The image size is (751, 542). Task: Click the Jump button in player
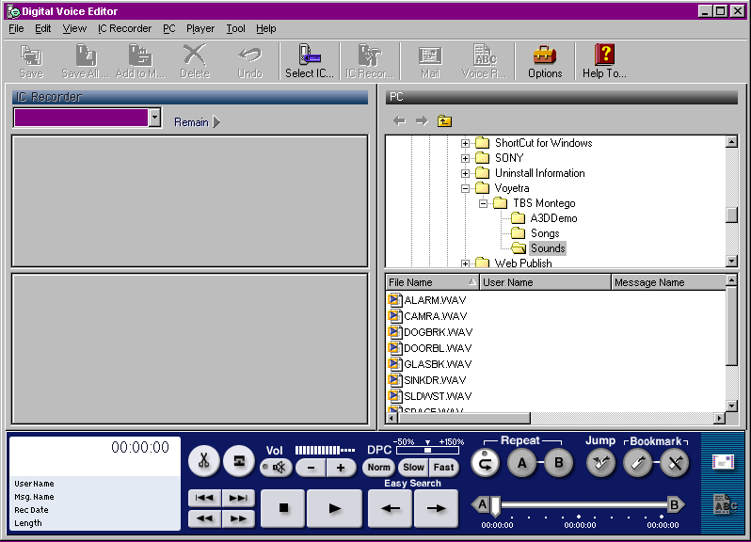[x=600, y=462]
